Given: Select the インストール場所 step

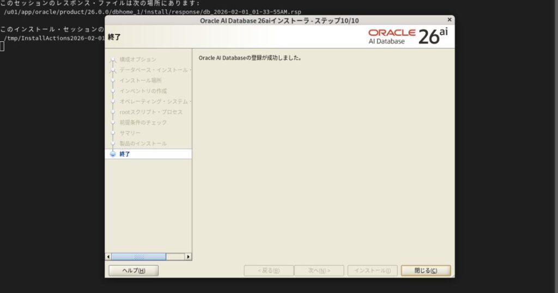Looking at the screenshot, I should point(140,81).
